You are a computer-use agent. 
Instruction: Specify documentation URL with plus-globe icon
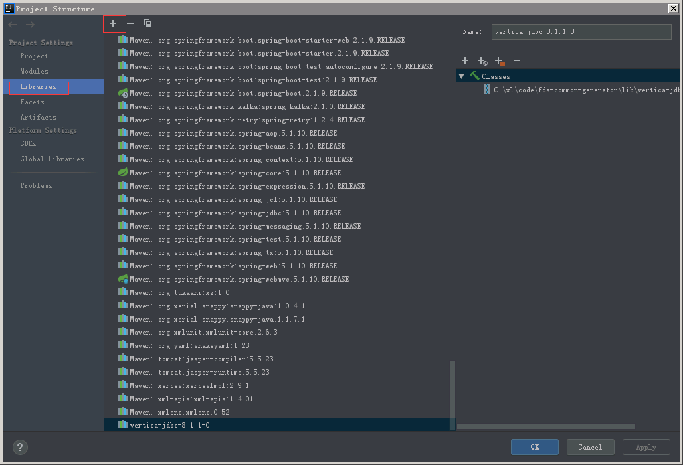[482, 61]
